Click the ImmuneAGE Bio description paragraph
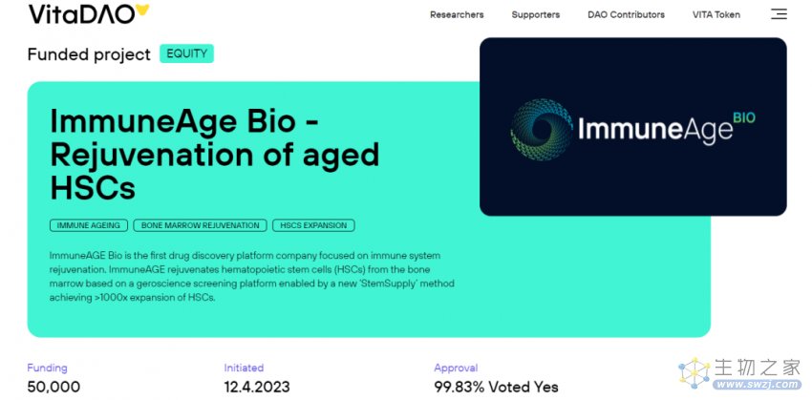Screen dimensions: 812x400 [x=251, y=277]
